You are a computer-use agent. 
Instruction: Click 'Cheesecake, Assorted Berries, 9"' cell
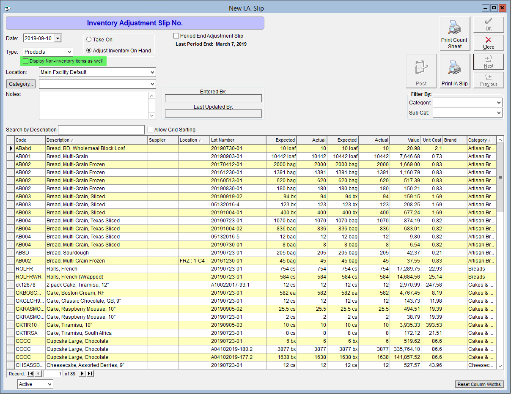tap(96, 365)
